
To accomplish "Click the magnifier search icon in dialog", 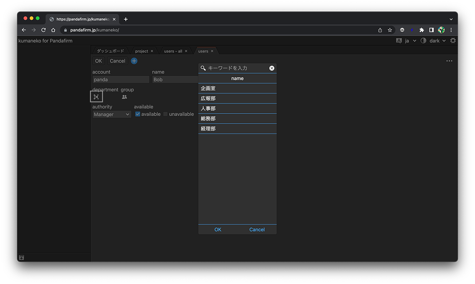I will 203,68.
